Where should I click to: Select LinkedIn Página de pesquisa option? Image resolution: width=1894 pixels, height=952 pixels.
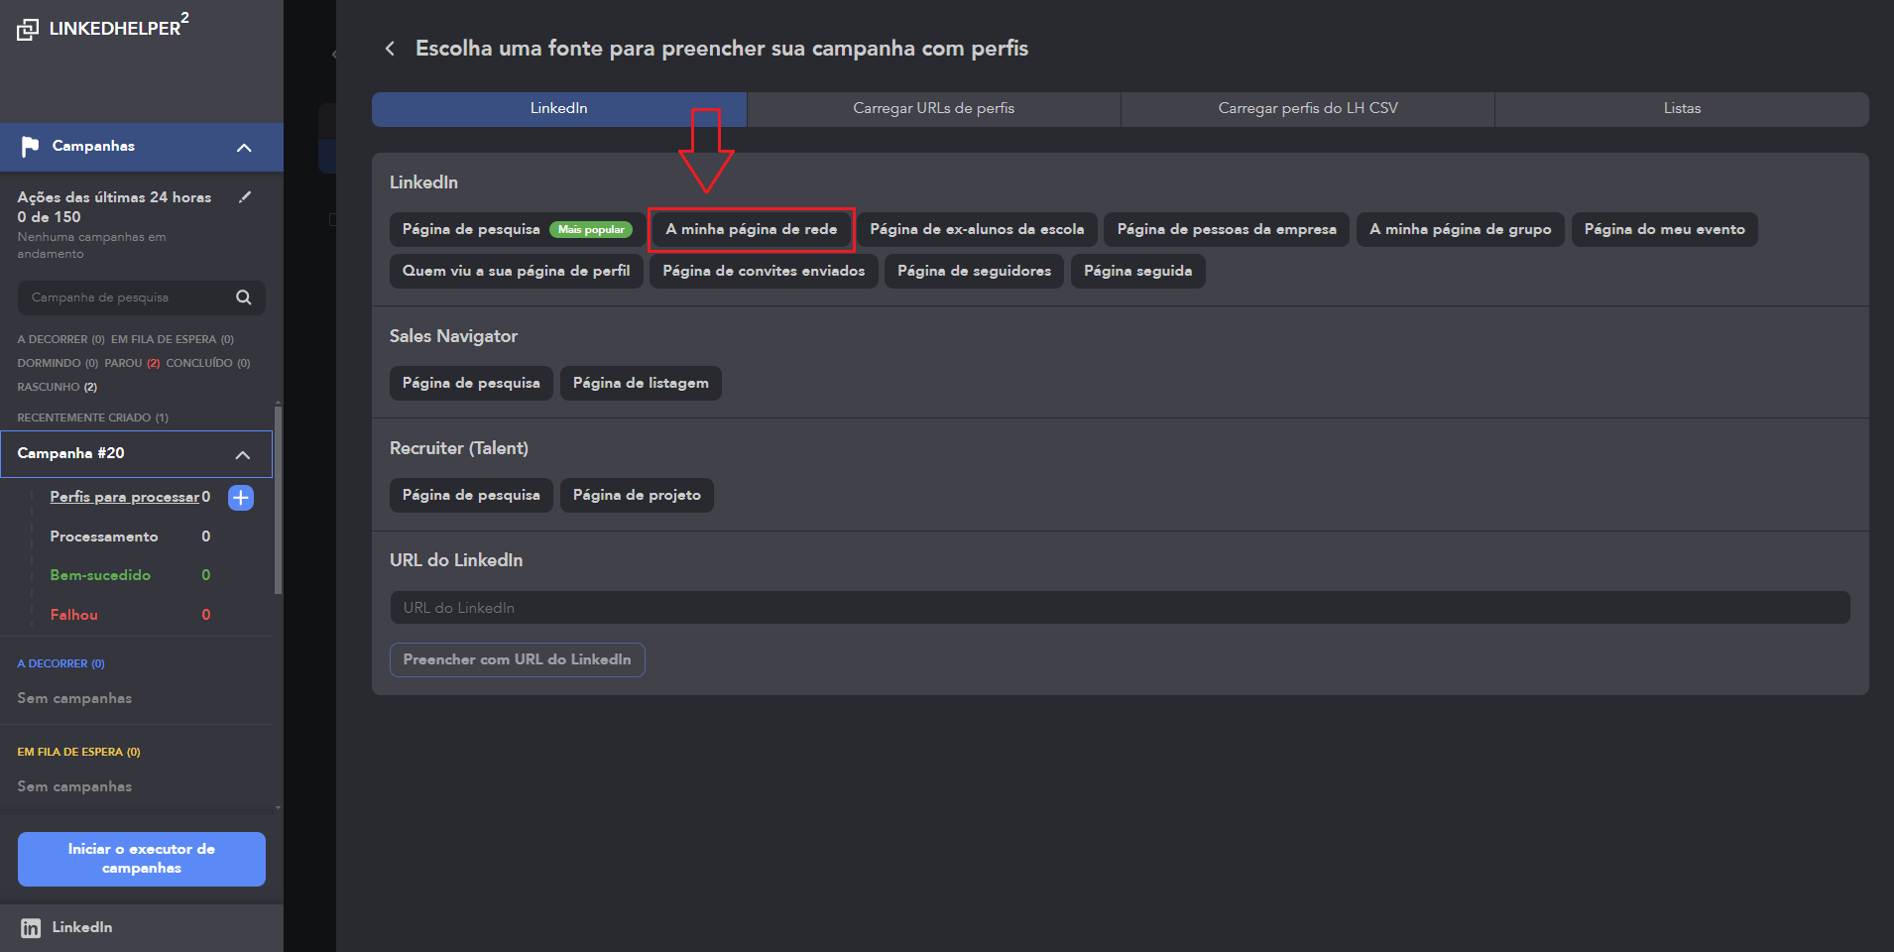click(471, 230)
